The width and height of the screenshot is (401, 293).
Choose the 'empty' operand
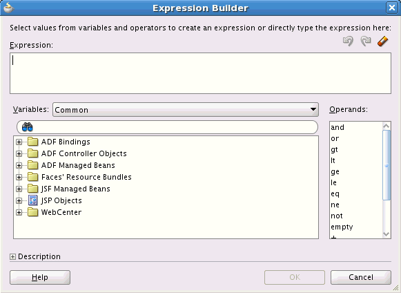click(342, 227)
